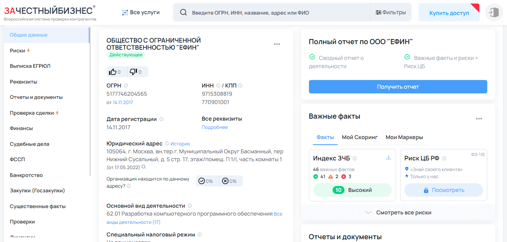Click the login door icon
Viewport: 507px width, 242px height.
coord(493,13)
